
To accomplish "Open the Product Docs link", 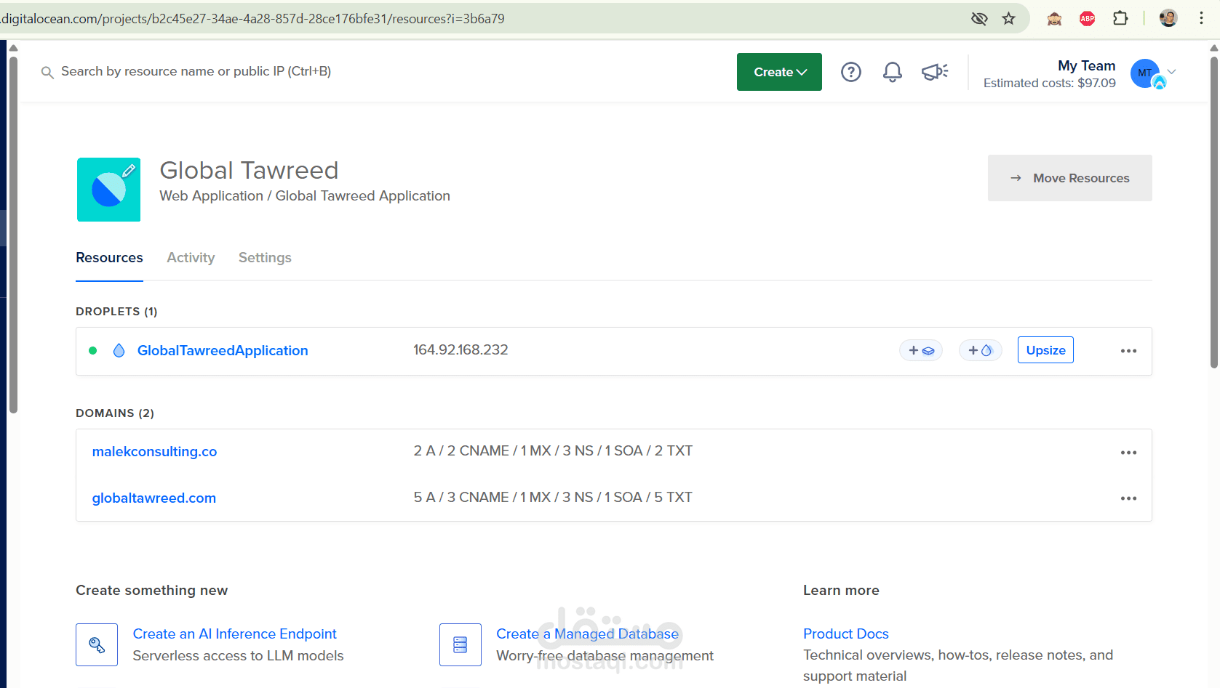I will point(846,634).
